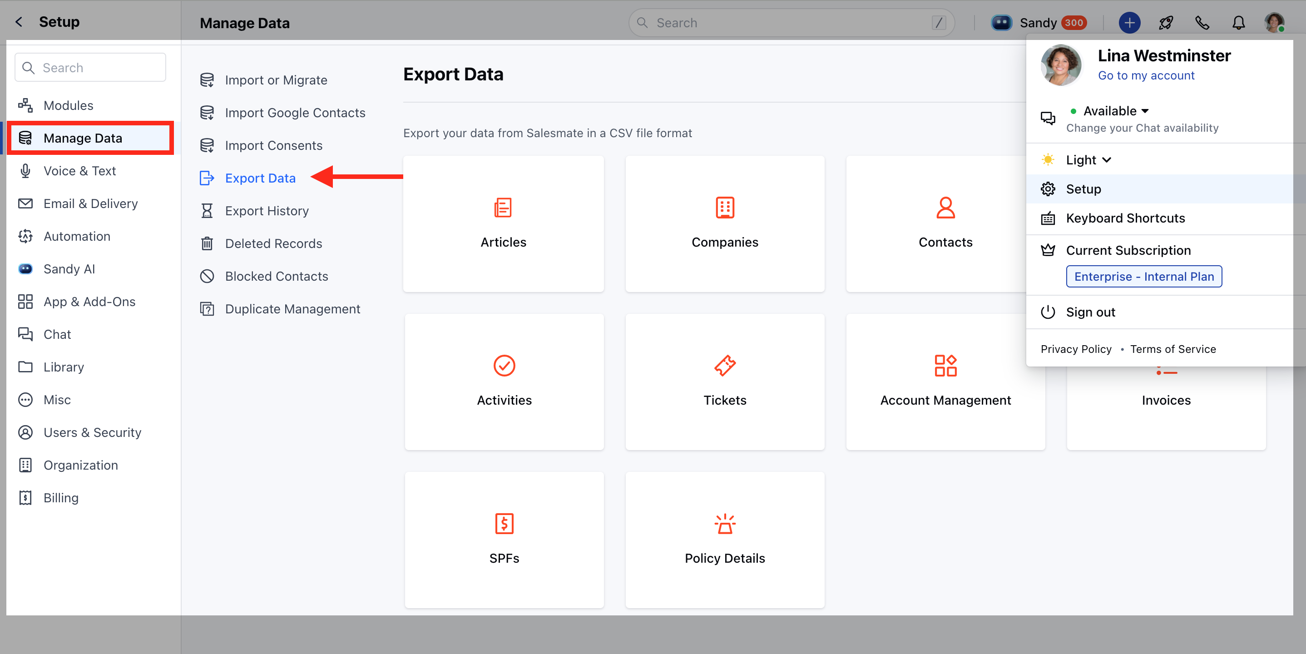1306x654 pixels.
Task: Open Keyboard Shortcuts from profile menu
Action: (1166, 218)
